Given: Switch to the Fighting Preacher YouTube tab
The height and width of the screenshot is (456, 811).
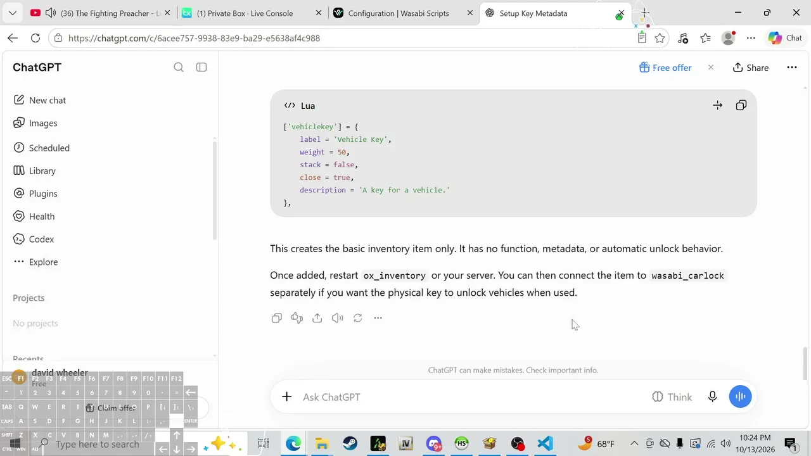Looking at the screenshot, I should tap(100, 13).
